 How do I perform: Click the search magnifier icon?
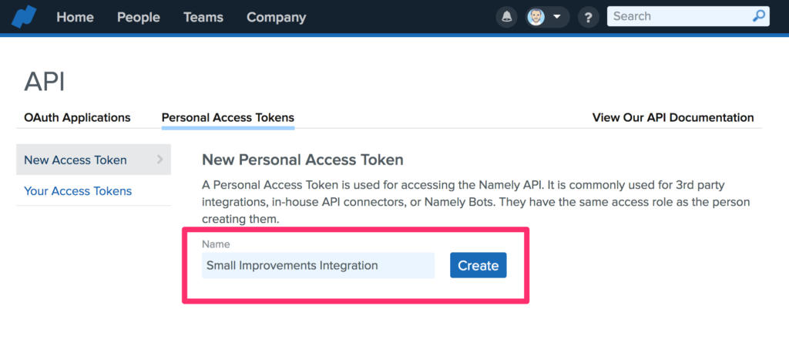[x=758, y=16]
